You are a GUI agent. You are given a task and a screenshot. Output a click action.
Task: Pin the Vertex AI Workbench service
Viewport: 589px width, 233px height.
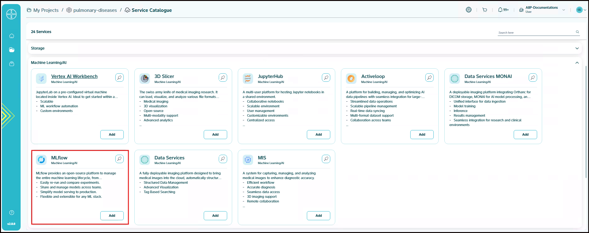pos(119,78)
